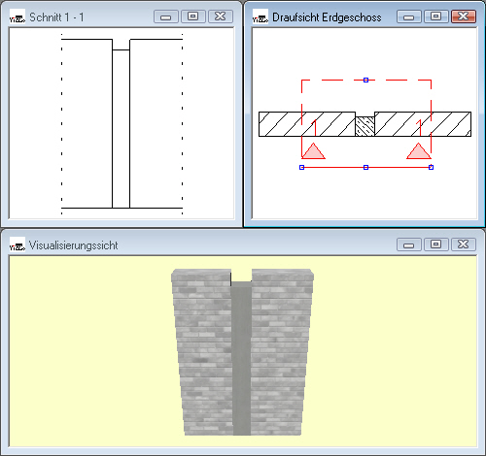Minimize the Visualisierungssicht window

(x=409, y=244)
